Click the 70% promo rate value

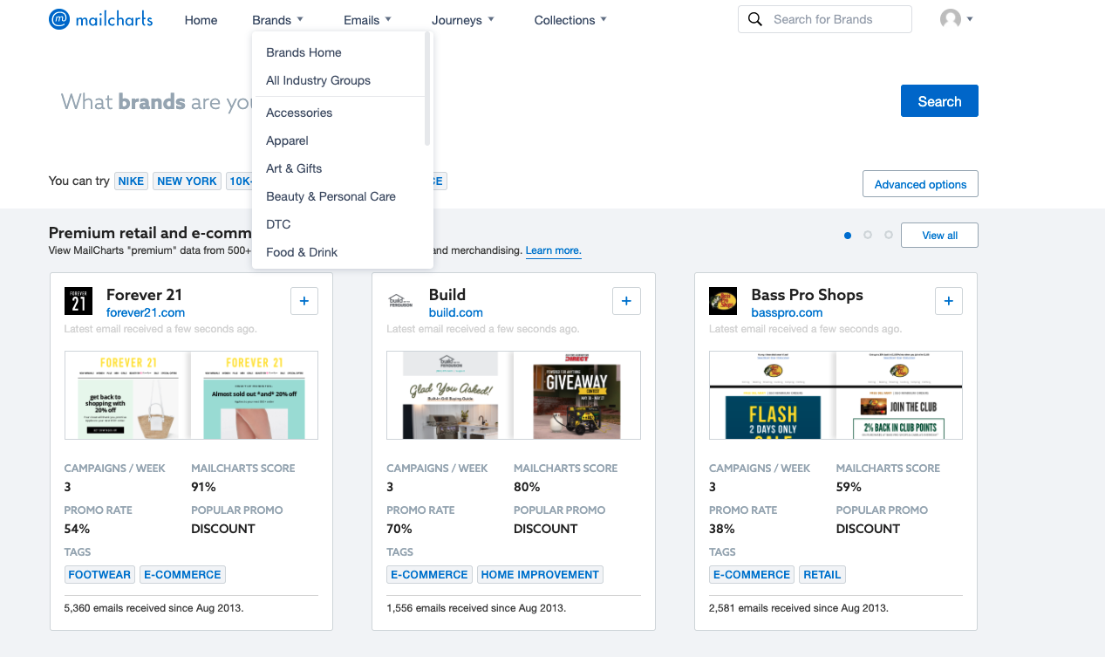[x=399, y=529]
